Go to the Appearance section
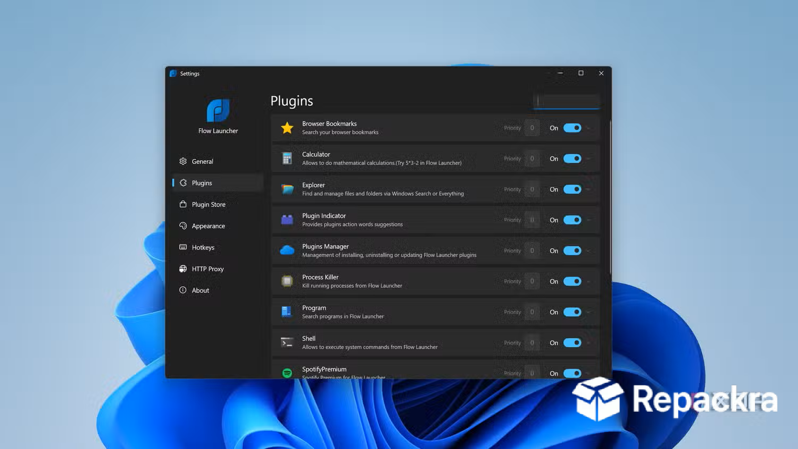The width and height of the screenshot is (798, 449). (x=218, y=226)
